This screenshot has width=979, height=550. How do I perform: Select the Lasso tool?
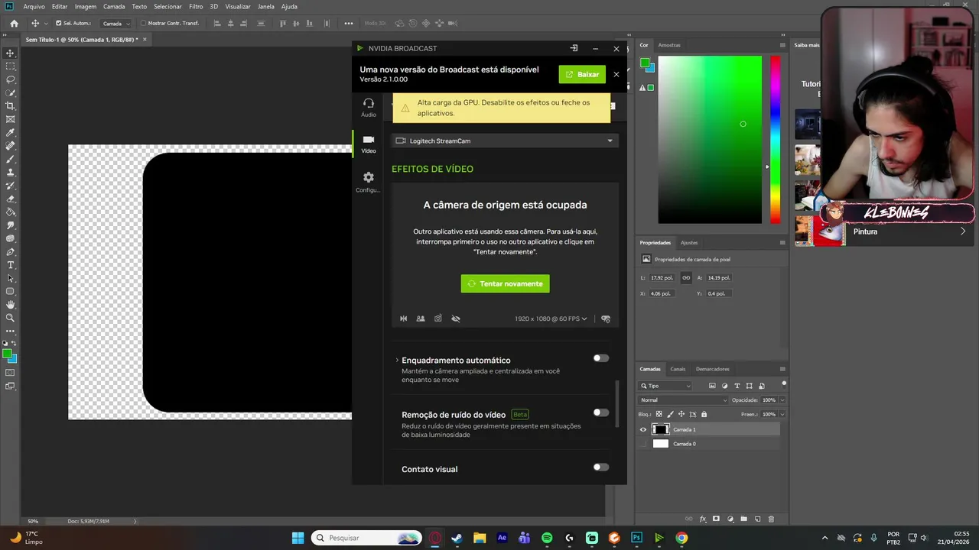click(11, 79)
